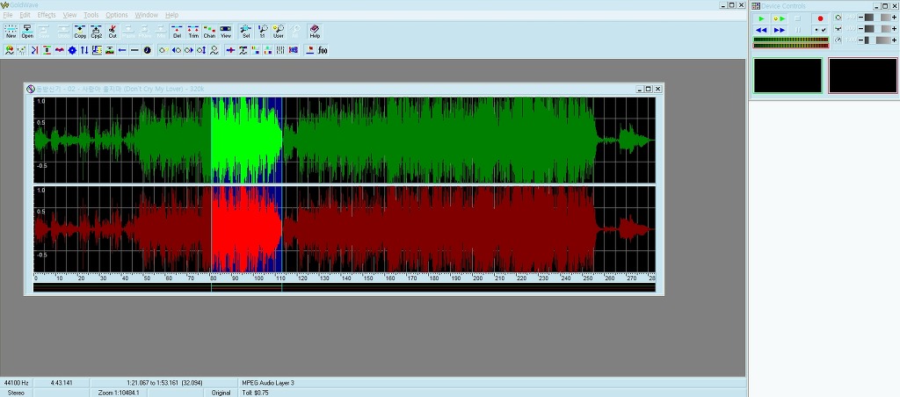900x397 pixels.
Task: Click the Chan channel toolbar icon
Action: tap(209, 32)
